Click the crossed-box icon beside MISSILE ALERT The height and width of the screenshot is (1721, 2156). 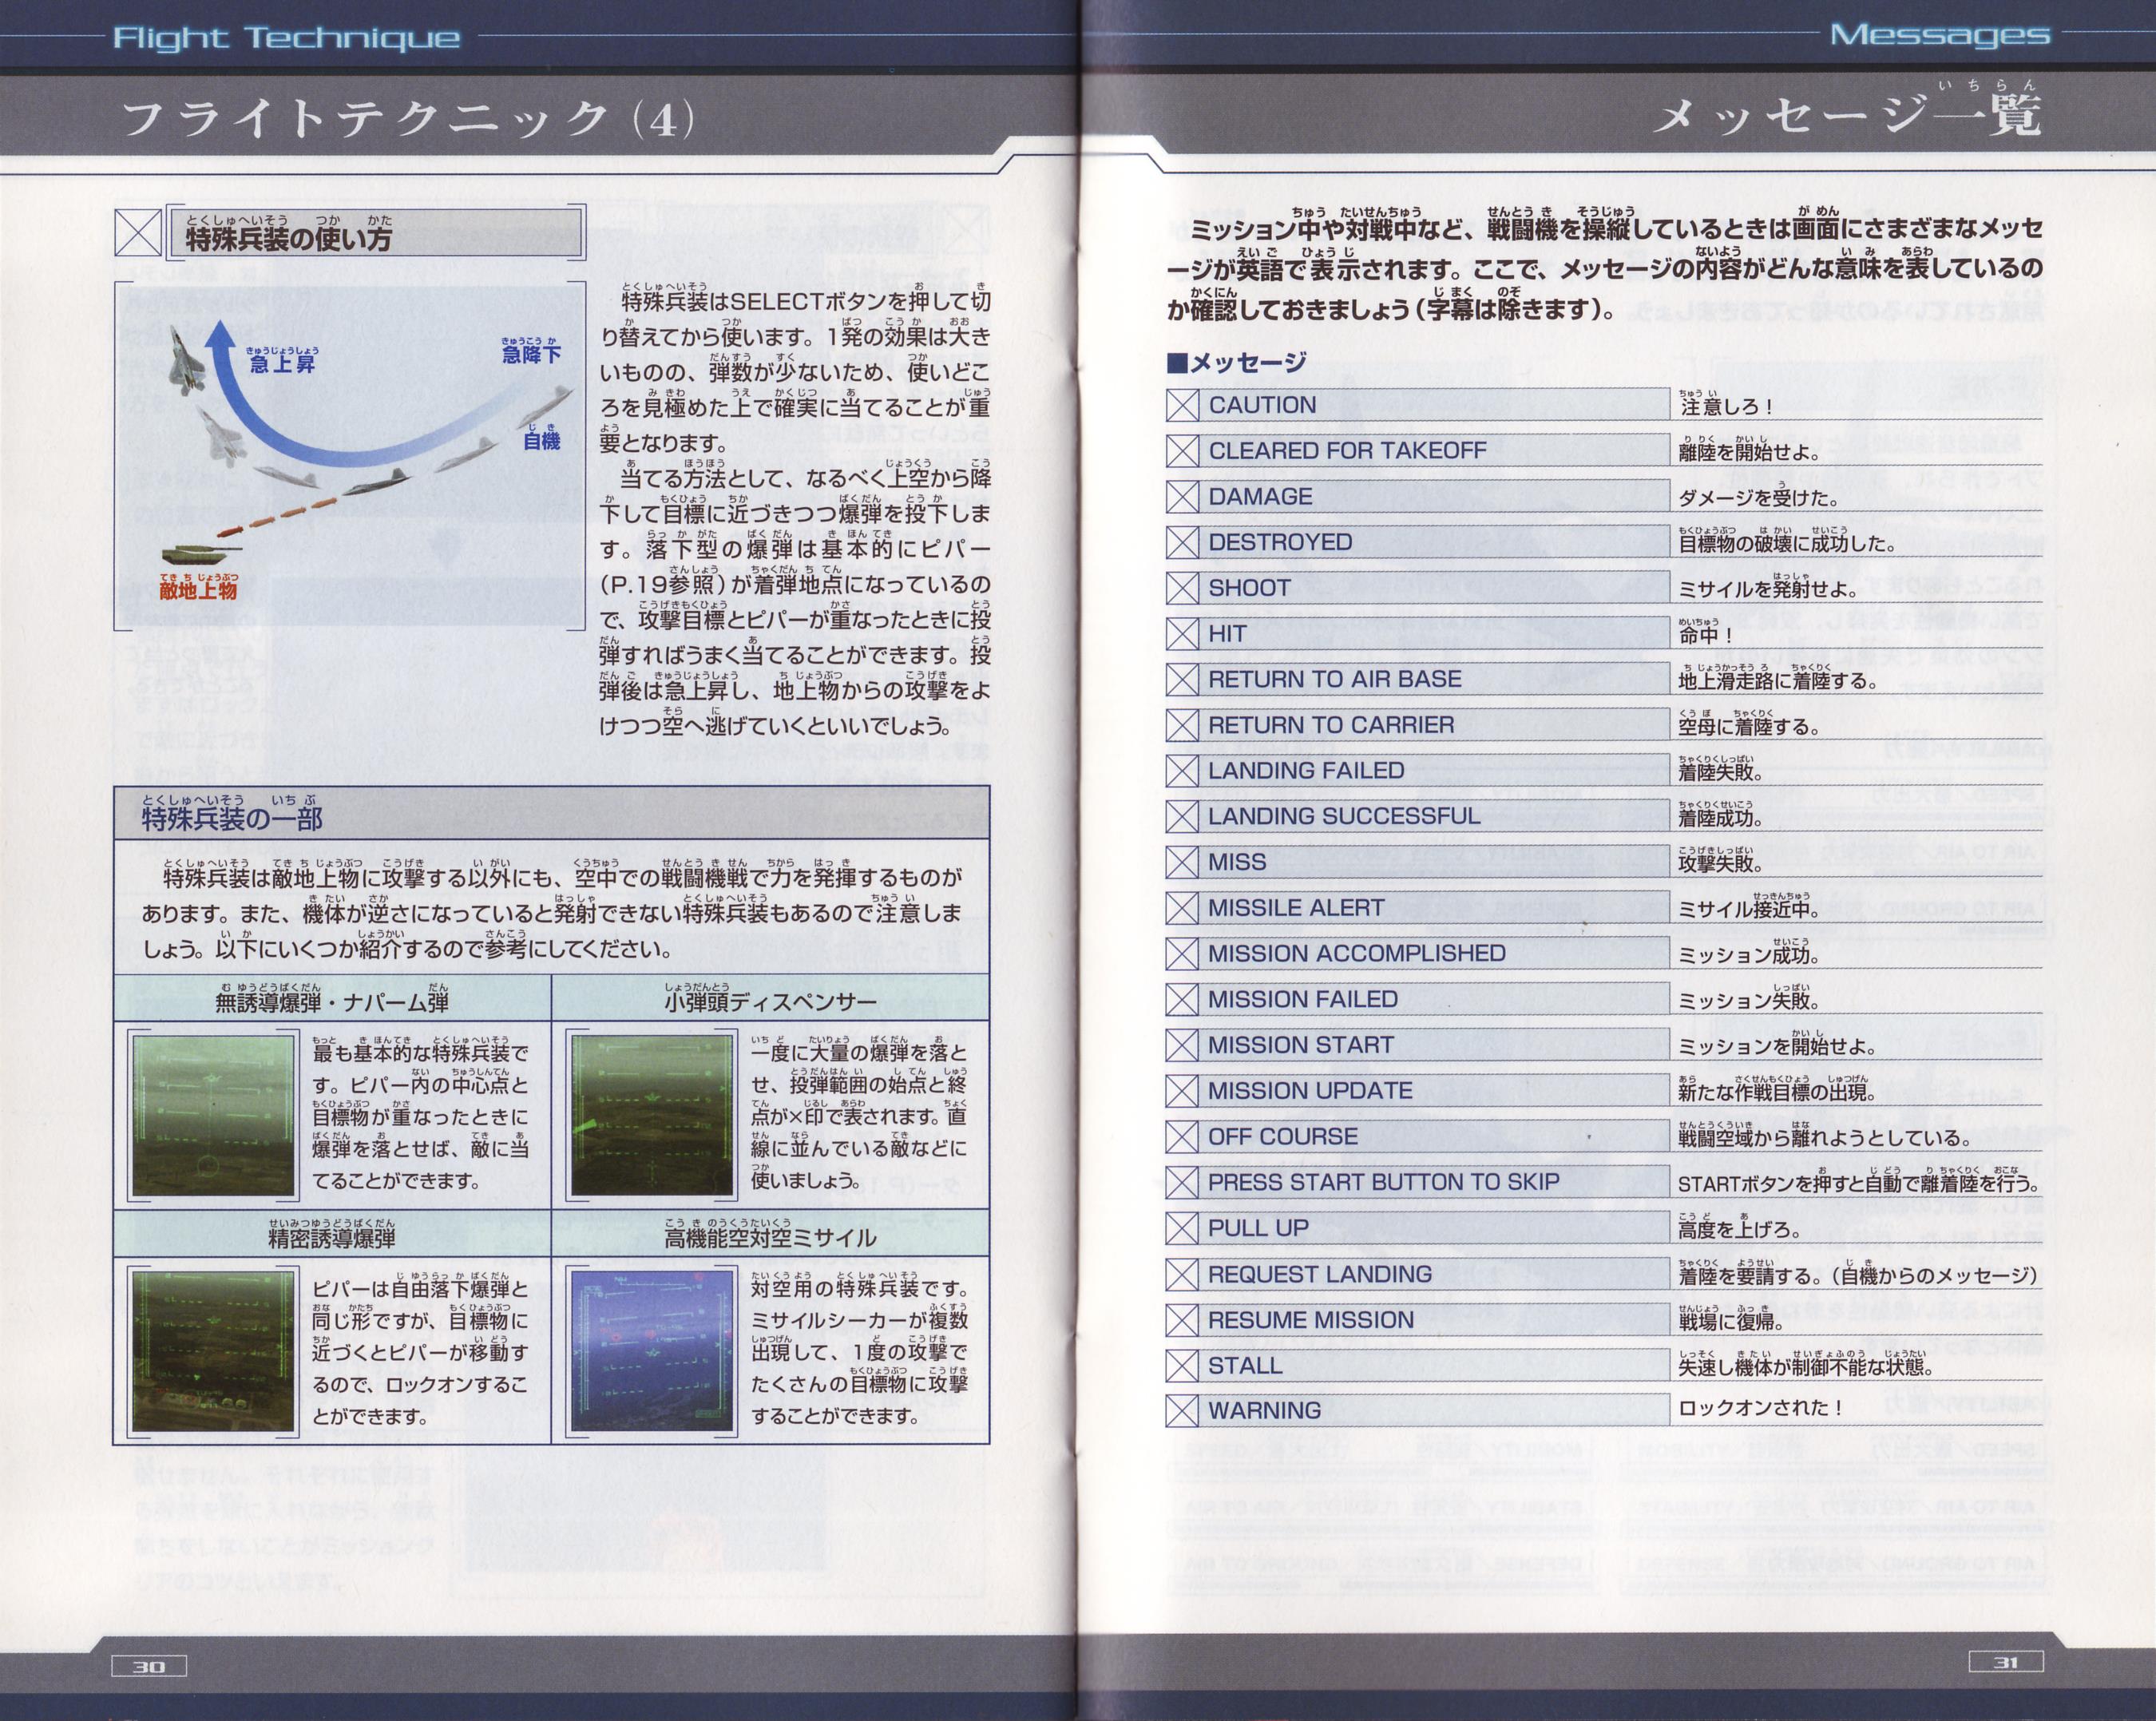(x=1182, y=908)
